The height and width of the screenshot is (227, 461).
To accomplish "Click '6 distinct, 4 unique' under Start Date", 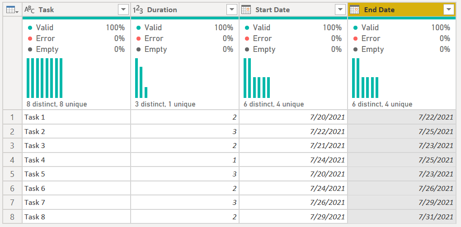I will point(274,104).
